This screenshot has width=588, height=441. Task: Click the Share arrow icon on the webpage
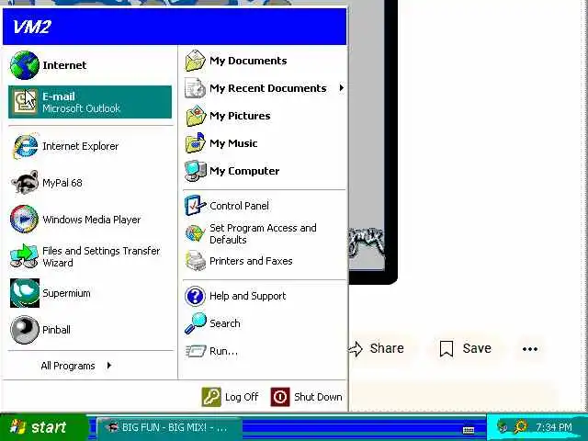356,349
